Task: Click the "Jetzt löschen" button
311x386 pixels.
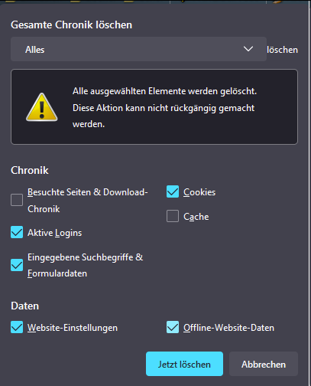Action: coord(184,364)
